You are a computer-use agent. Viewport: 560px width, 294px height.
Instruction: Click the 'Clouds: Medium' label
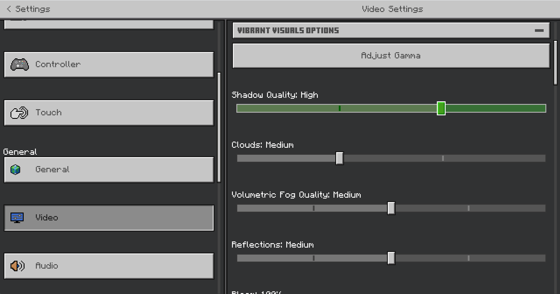coord(262,145)
